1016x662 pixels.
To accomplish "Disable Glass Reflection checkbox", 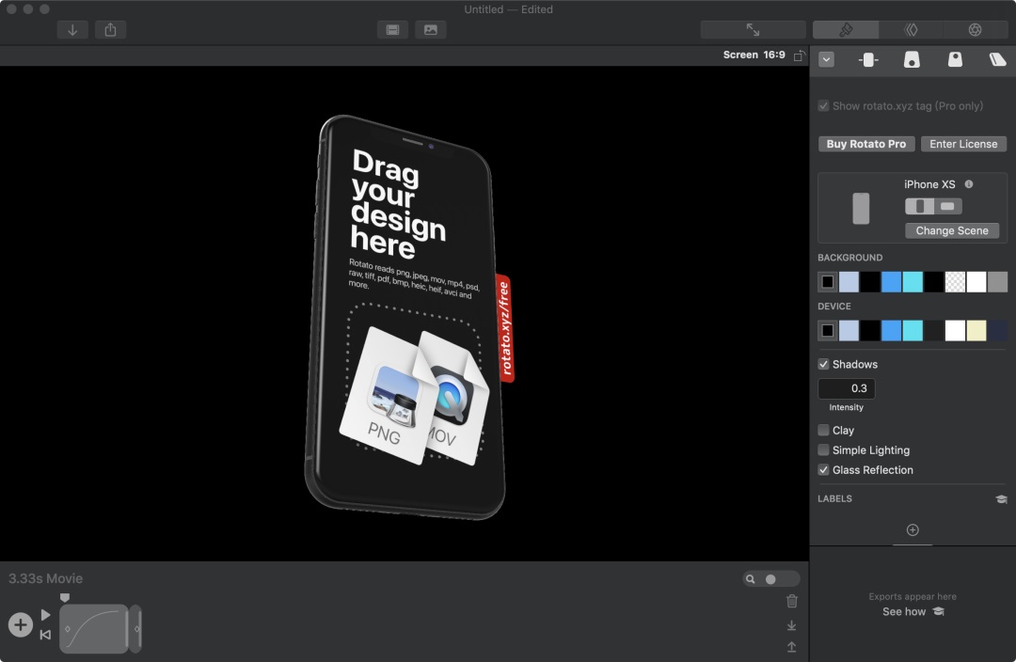I will coord(823,469).
